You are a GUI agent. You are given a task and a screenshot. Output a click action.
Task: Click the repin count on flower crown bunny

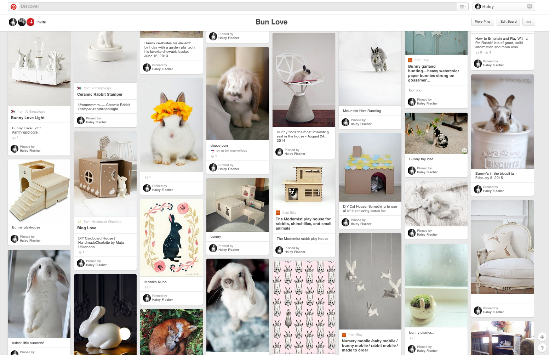pyautogui.click(x=148, y=177)
